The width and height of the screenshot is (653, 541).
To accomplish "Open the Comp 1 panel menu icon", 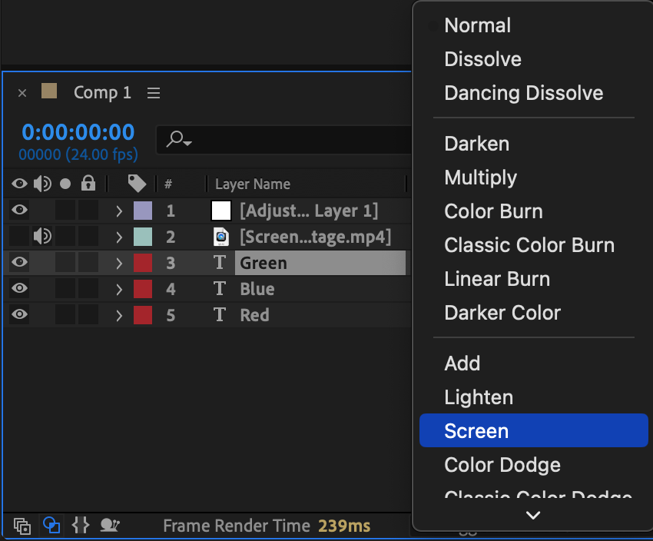I will point(154,93).
